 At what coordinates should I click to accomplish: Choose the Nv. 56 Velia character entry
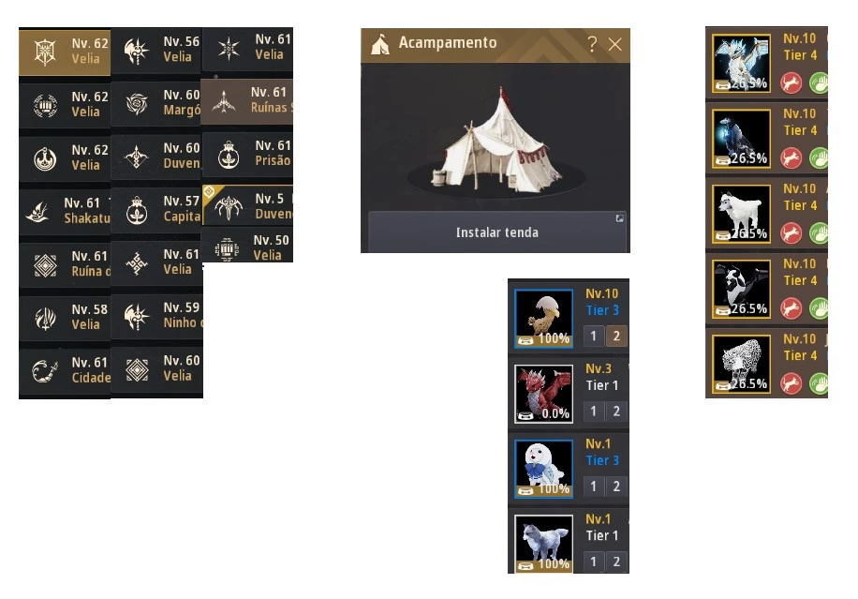(156, 50)
